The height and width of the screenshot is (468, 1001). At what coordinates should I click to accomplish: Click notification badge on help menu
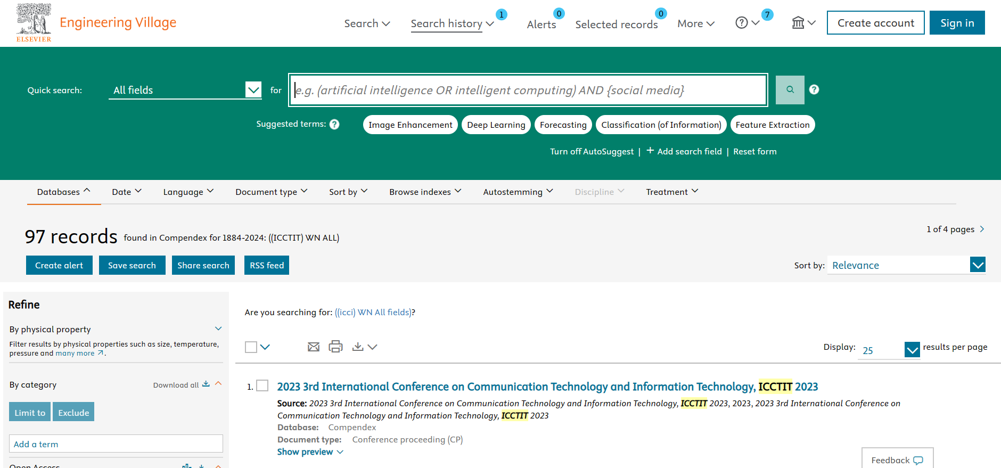767,15
